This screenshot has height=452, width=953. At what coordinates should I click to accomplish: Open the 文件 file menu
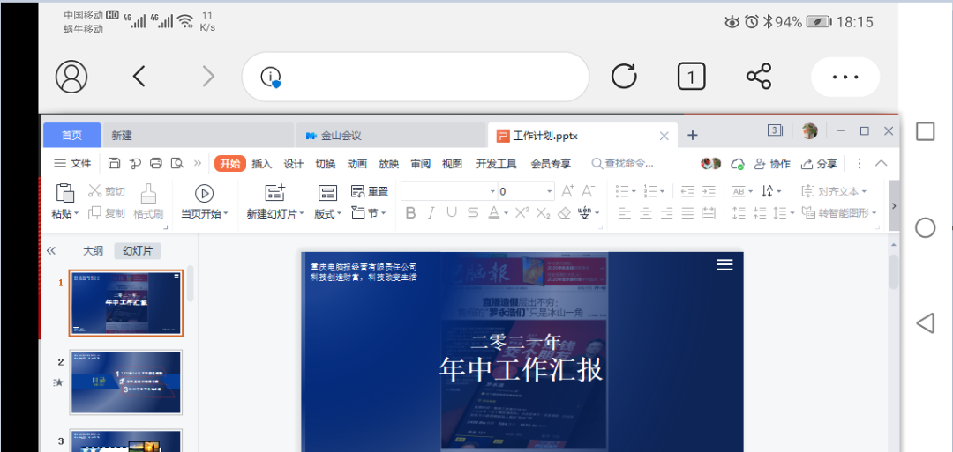73,163
